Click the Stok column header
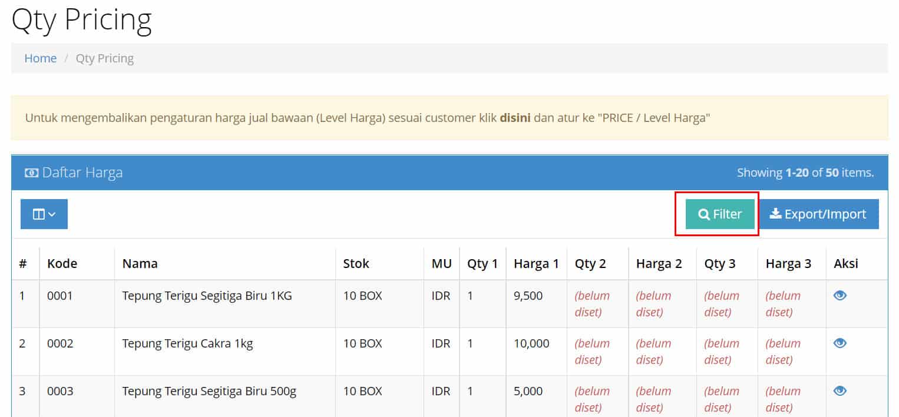Screen dimensions: 899x417 tap(356, 263)
